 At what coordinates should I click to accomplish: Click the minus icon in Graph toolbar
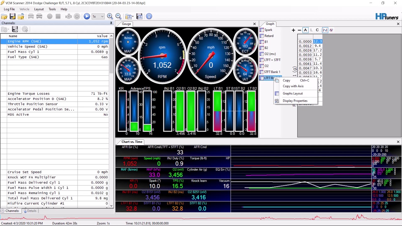[299, 30]
